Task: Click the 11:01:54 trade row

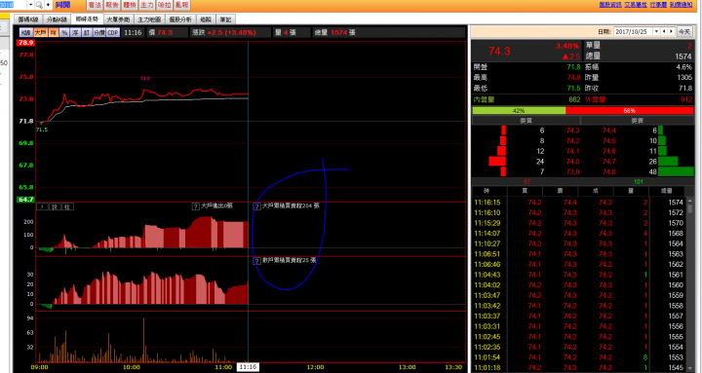Action: tap(579, 357)
